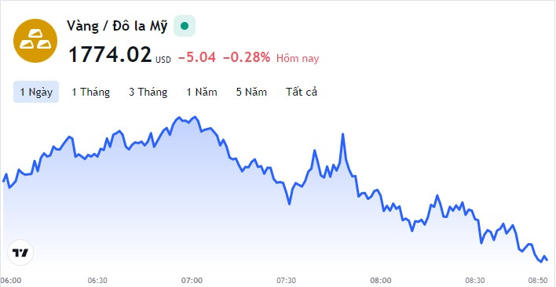Switch to the 3 Tháng range
Viewport: 556px width, 287px height.
148,92
